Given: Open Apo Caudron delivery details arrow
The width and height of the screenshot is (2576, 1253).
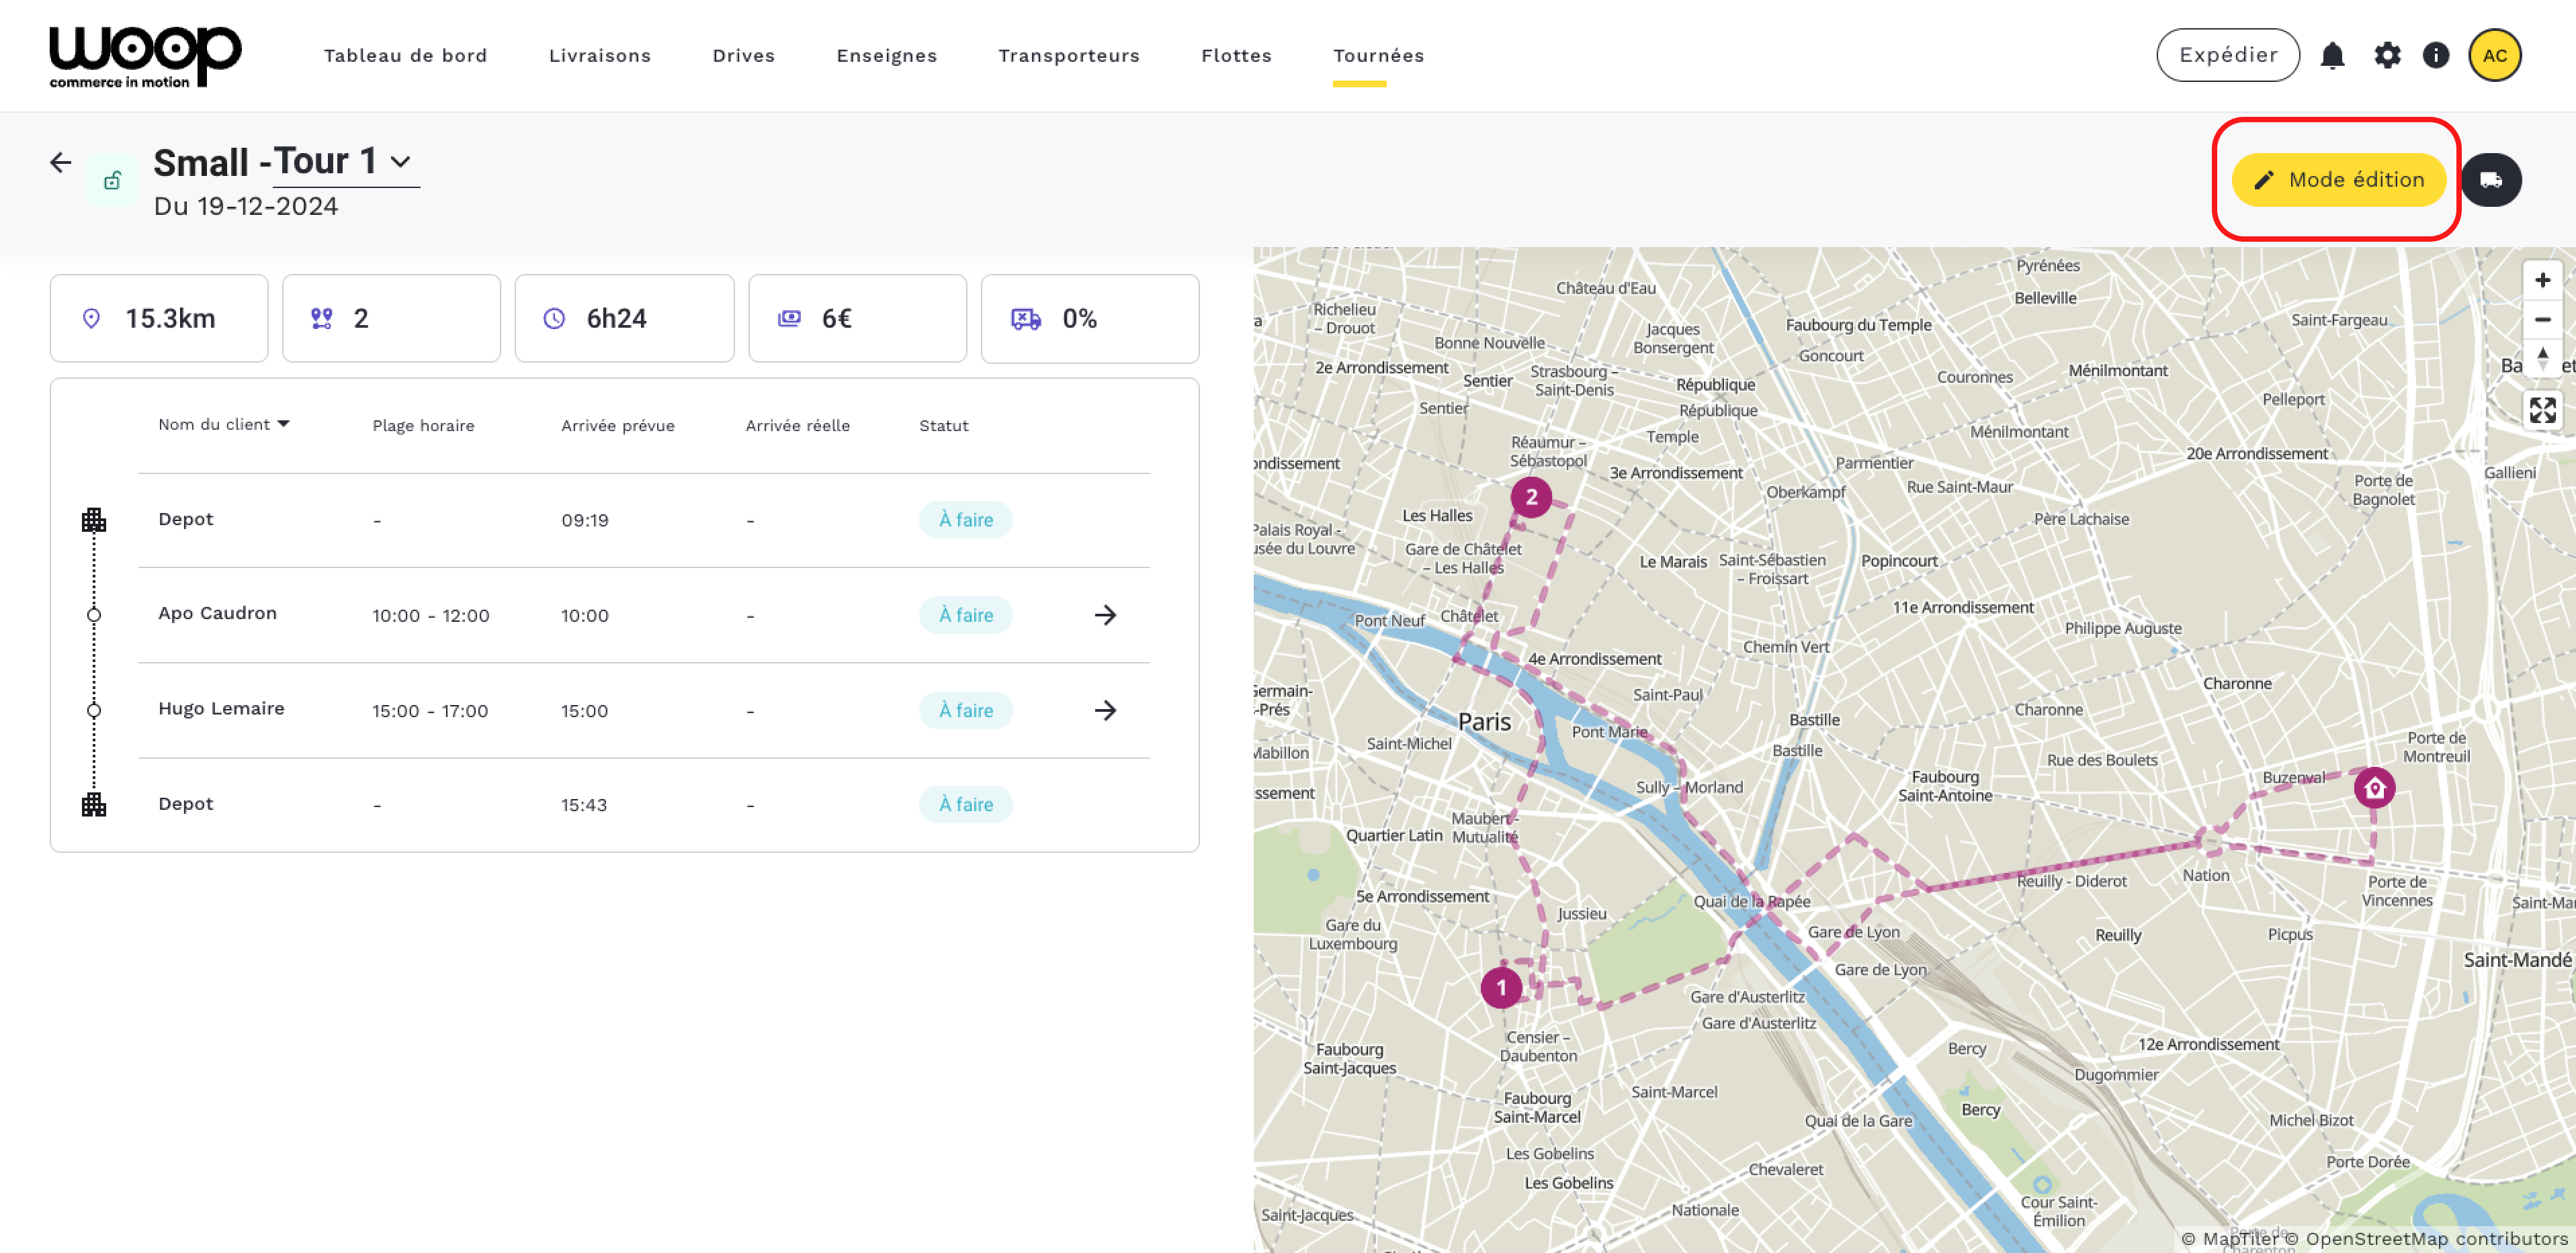Looking at the screenshot, I should tap(1105, 616).
